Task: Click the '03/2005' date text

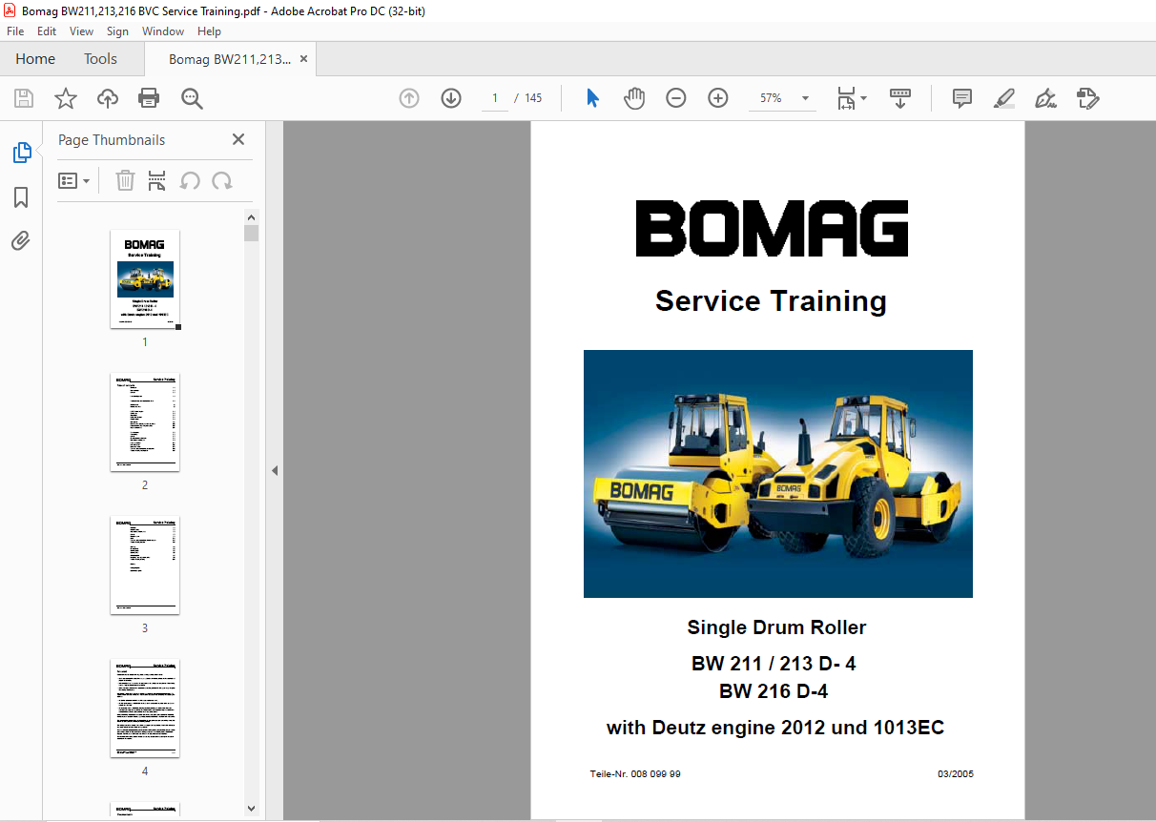Action: pos(955,774)
